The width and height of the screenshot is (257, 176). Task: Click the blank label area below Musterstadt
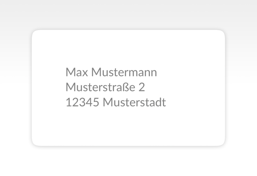click(128, 126)
